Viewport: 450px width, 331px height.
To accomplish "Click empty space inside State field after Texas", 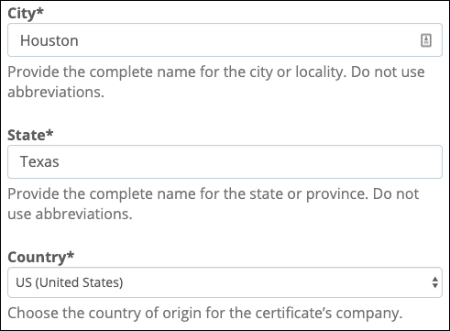I will pyautogui.click(x=245, y=161).
